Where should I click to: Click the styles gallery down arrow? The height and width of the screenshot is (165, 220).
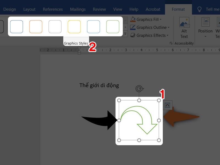click(x=125, y=27)
